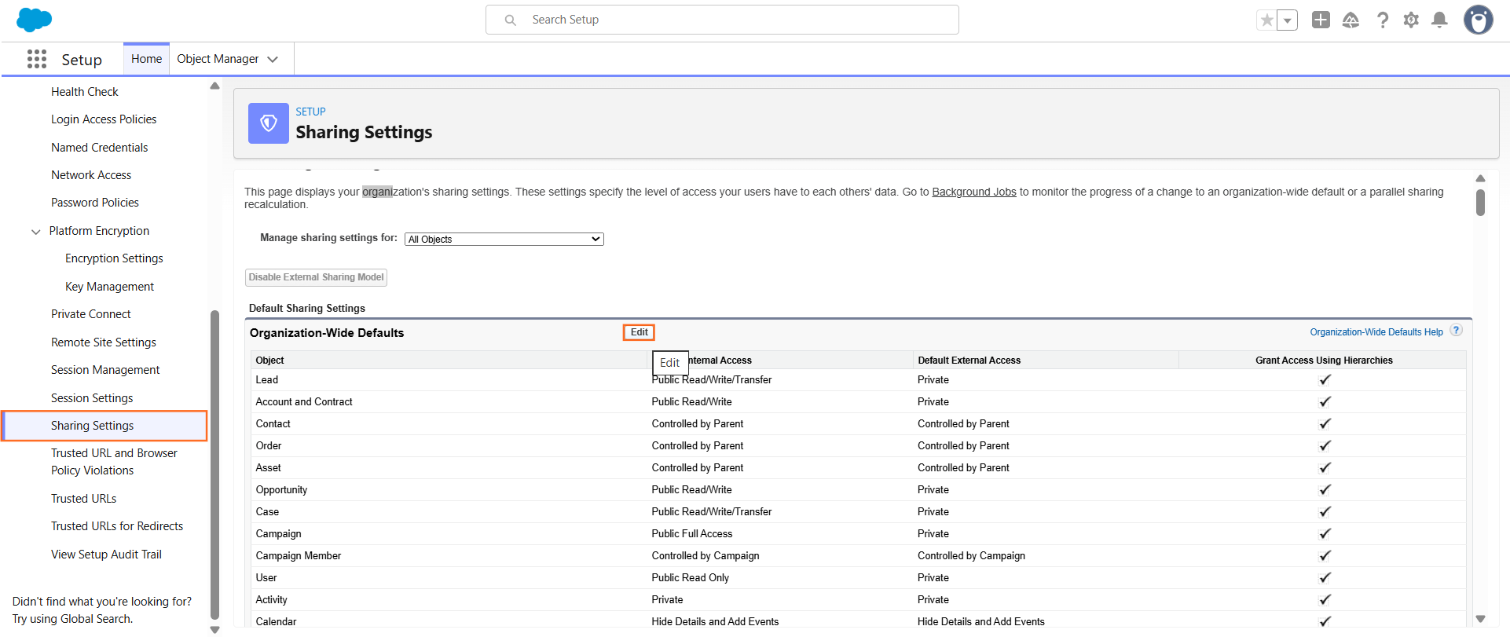Open the notifications bell

point(1439,20)
